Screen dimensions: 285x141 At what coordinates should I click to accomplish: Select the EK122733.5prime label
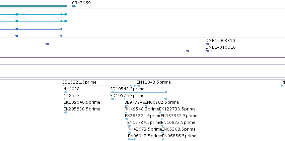tap(177, 109)
